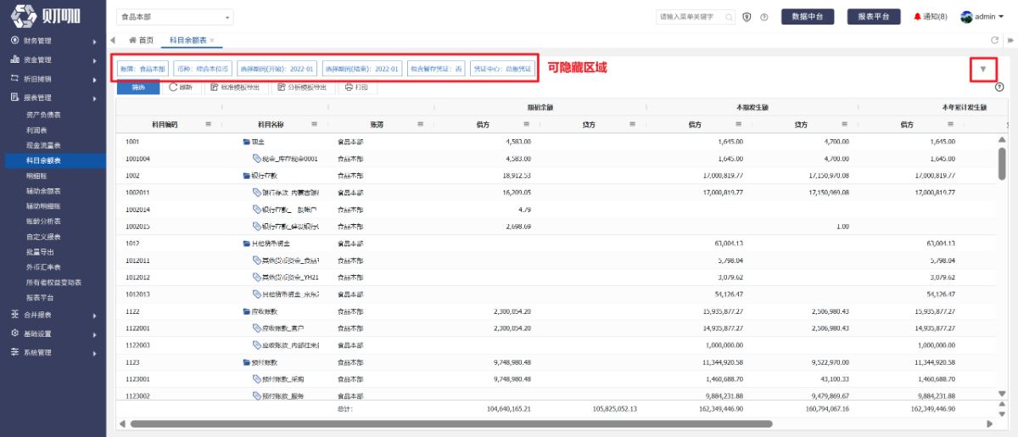Open column menu icon for 账簿
This screenshot has height=437, width=1018.
pyautogui.click(x=421, y=124)
